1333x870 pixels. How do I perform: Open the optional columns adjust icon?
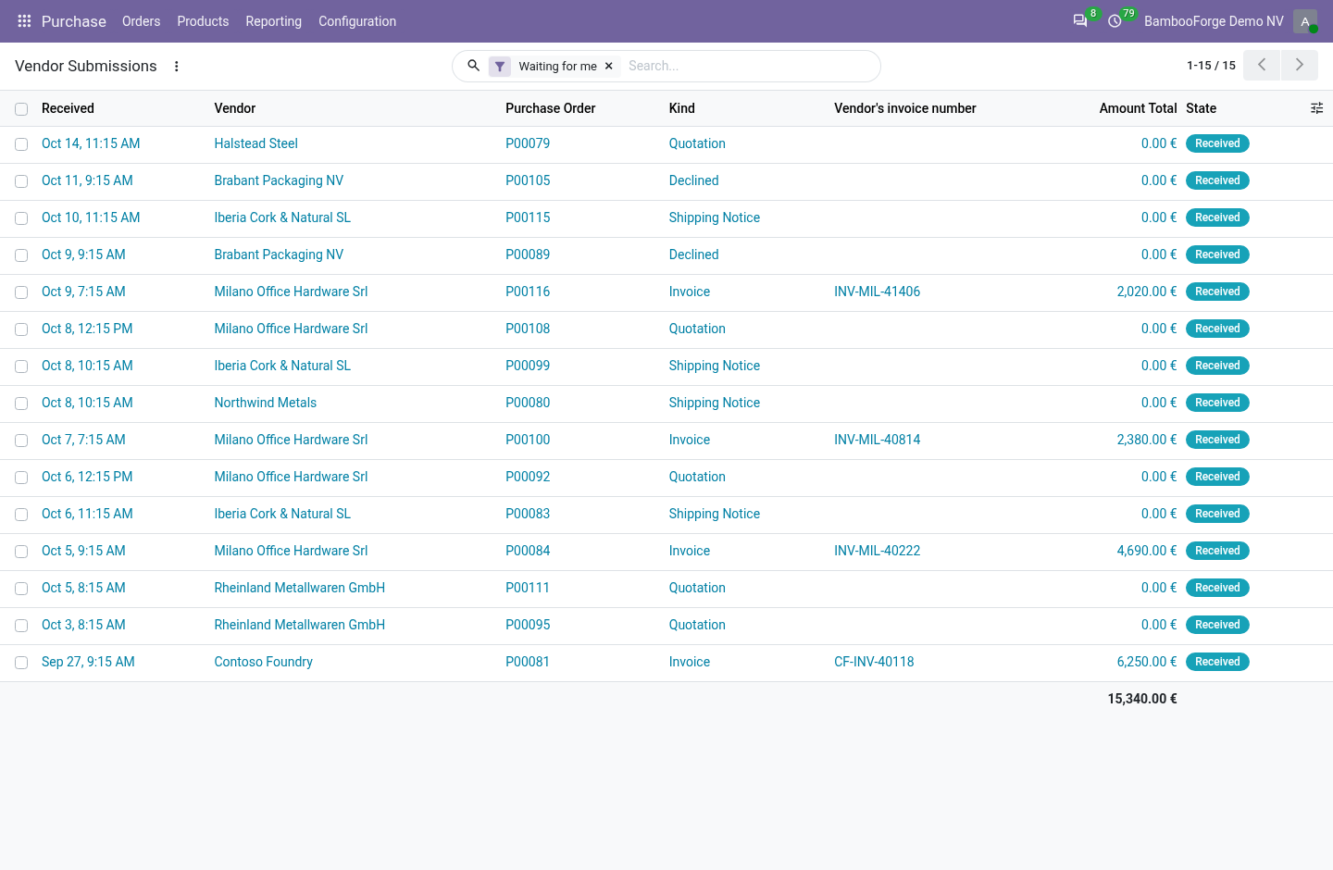pyautogui.click(x=1316, y=108)
